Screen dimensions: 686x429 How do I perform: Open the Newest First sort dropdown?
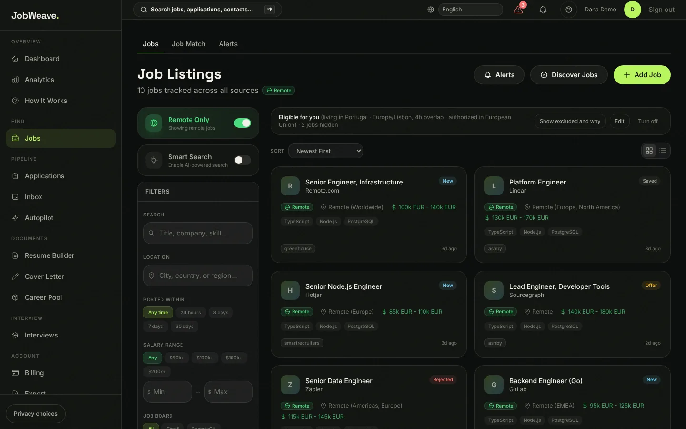(x=325, y=151)
